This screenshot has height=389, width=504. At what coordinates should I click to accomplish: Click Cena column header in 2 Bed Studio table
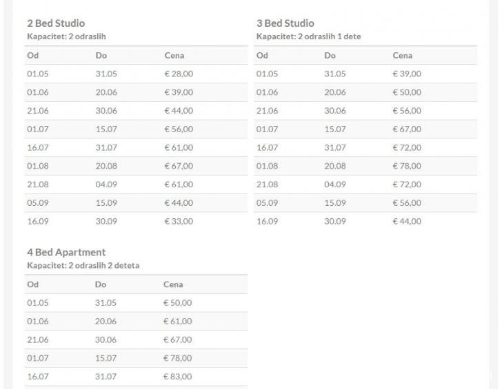tap(174, 56)
